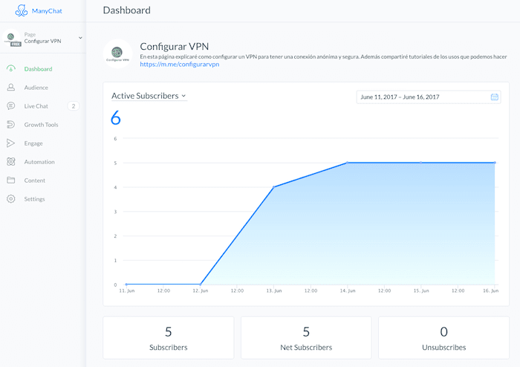Image resolution: width=520 pixels, height=367 pixels.
Task: Click the Unsubscribes stat card
Action: click(443, 337)
